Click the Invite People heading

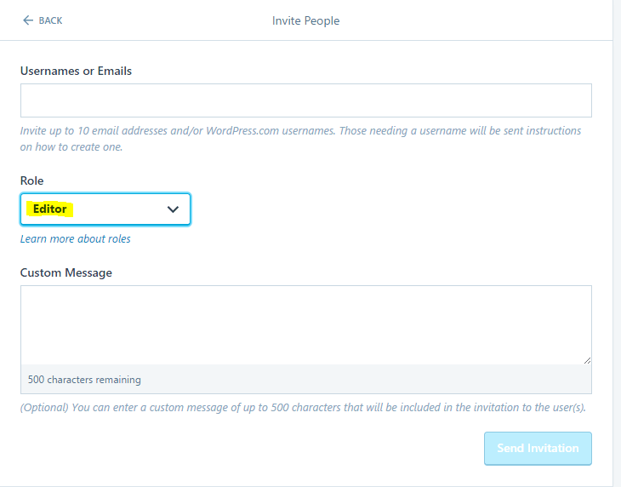pos(305,20)
